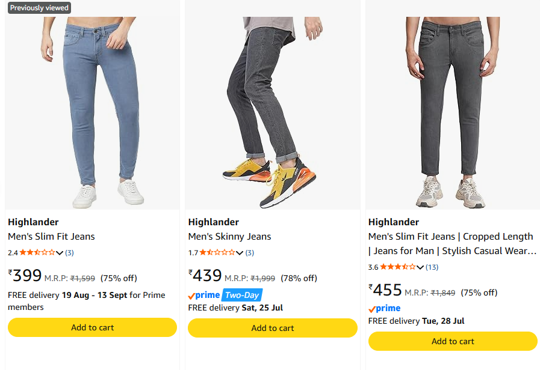540x370 pixels.
Task: Open the light blue jeans product image
Action: (92, 113)
